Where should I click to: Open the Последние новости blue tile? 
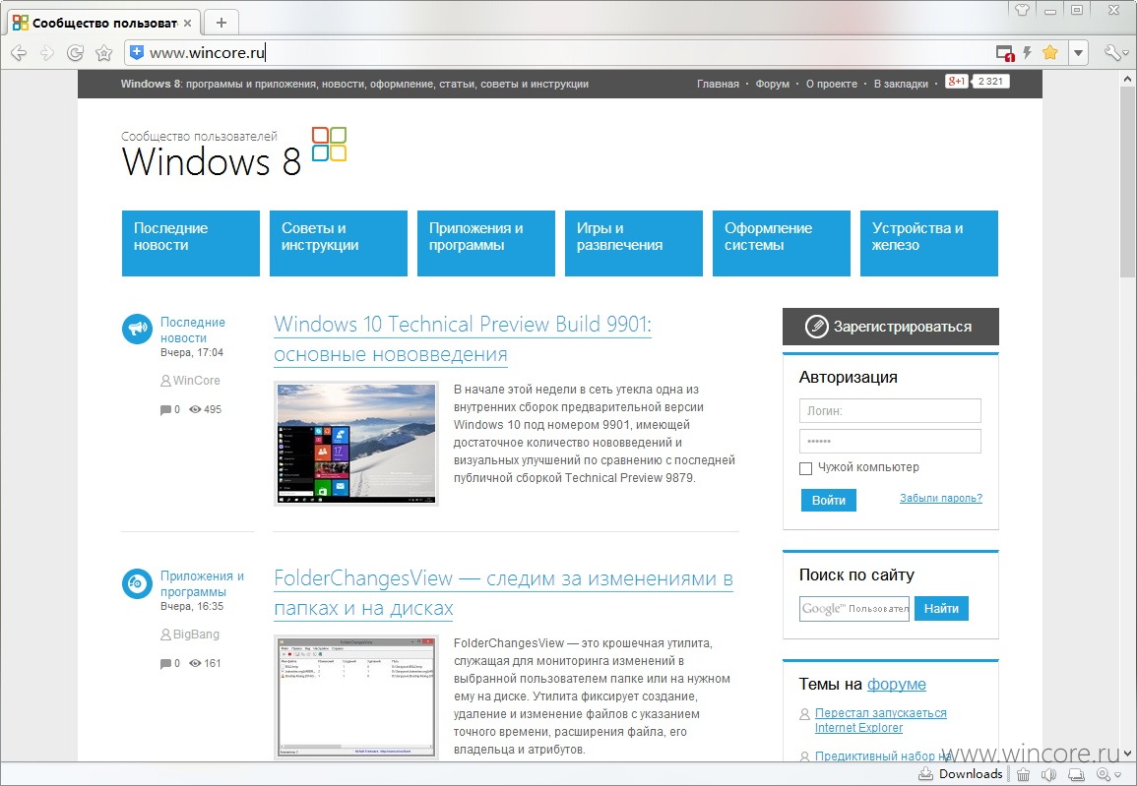click(x=191, y=243)
